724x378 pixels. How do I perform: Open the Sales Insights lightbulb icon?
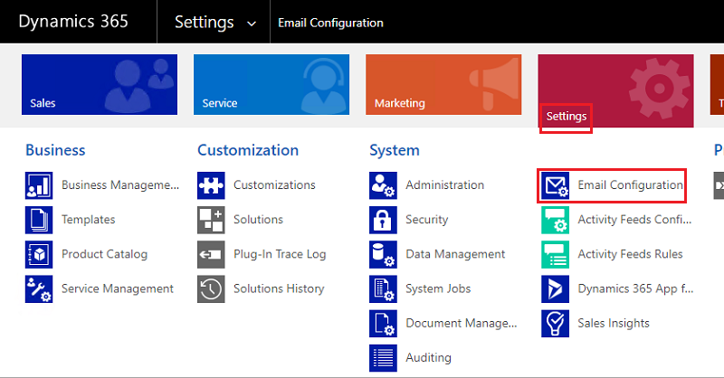click(x=555, y=323)
